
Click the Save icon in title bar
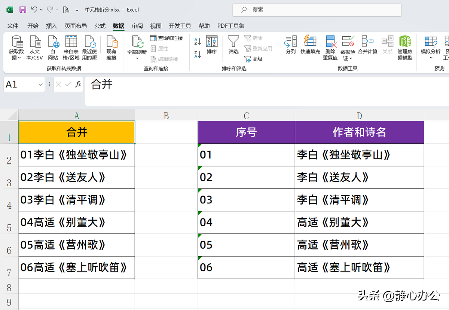23,10
